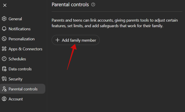Select the Schedules tab
Screen dimensions: 185x112
pos(17,59)
